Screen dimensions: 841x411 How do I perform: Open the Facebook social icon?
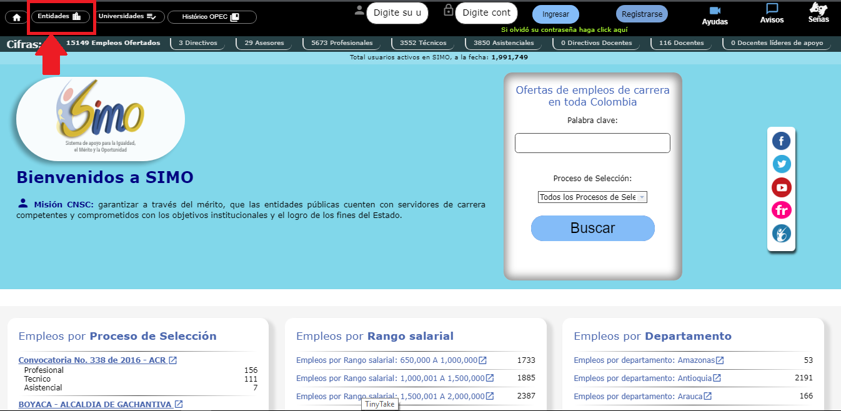[x=781, y=141]
